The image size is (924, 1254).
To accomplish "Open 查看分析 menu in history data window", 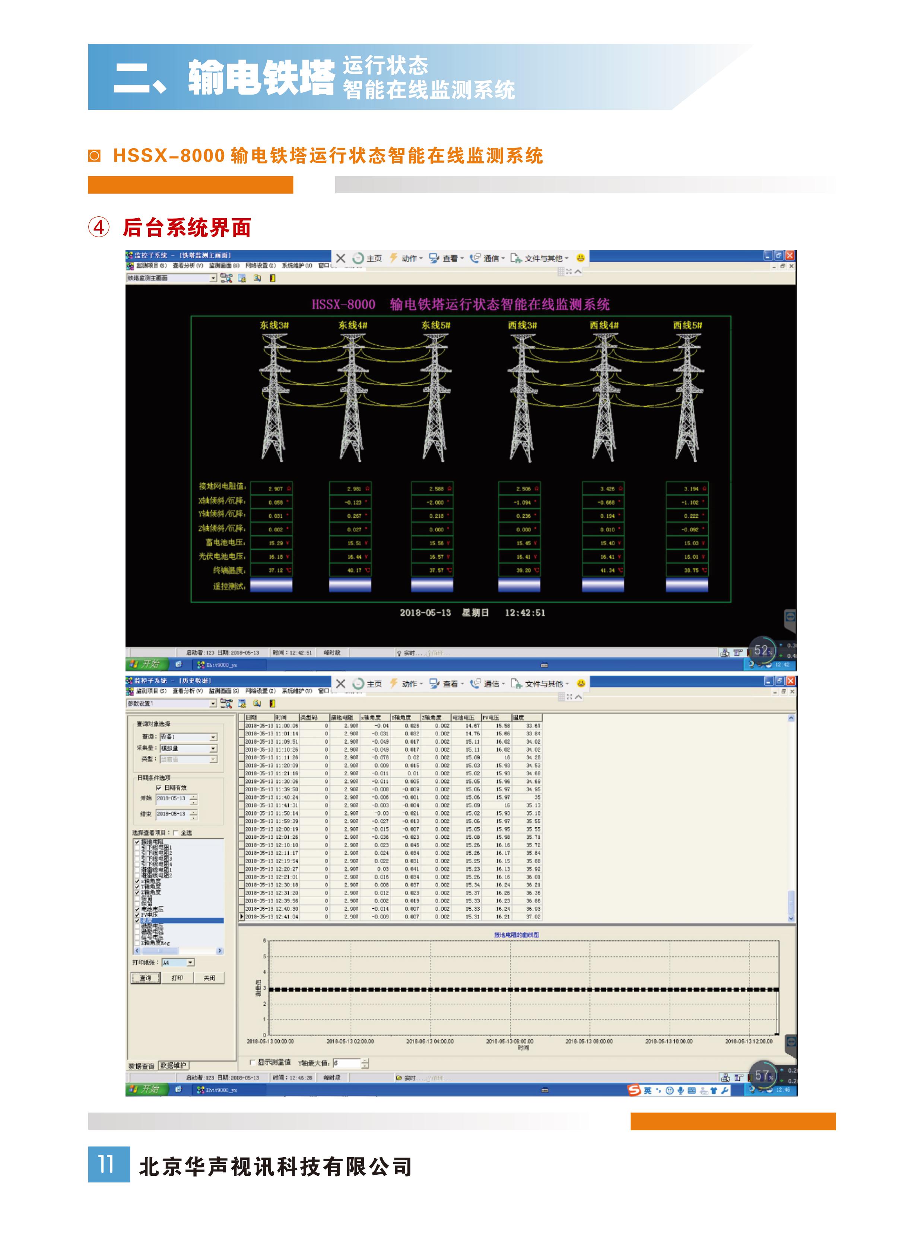I will [x=187, y=691].
